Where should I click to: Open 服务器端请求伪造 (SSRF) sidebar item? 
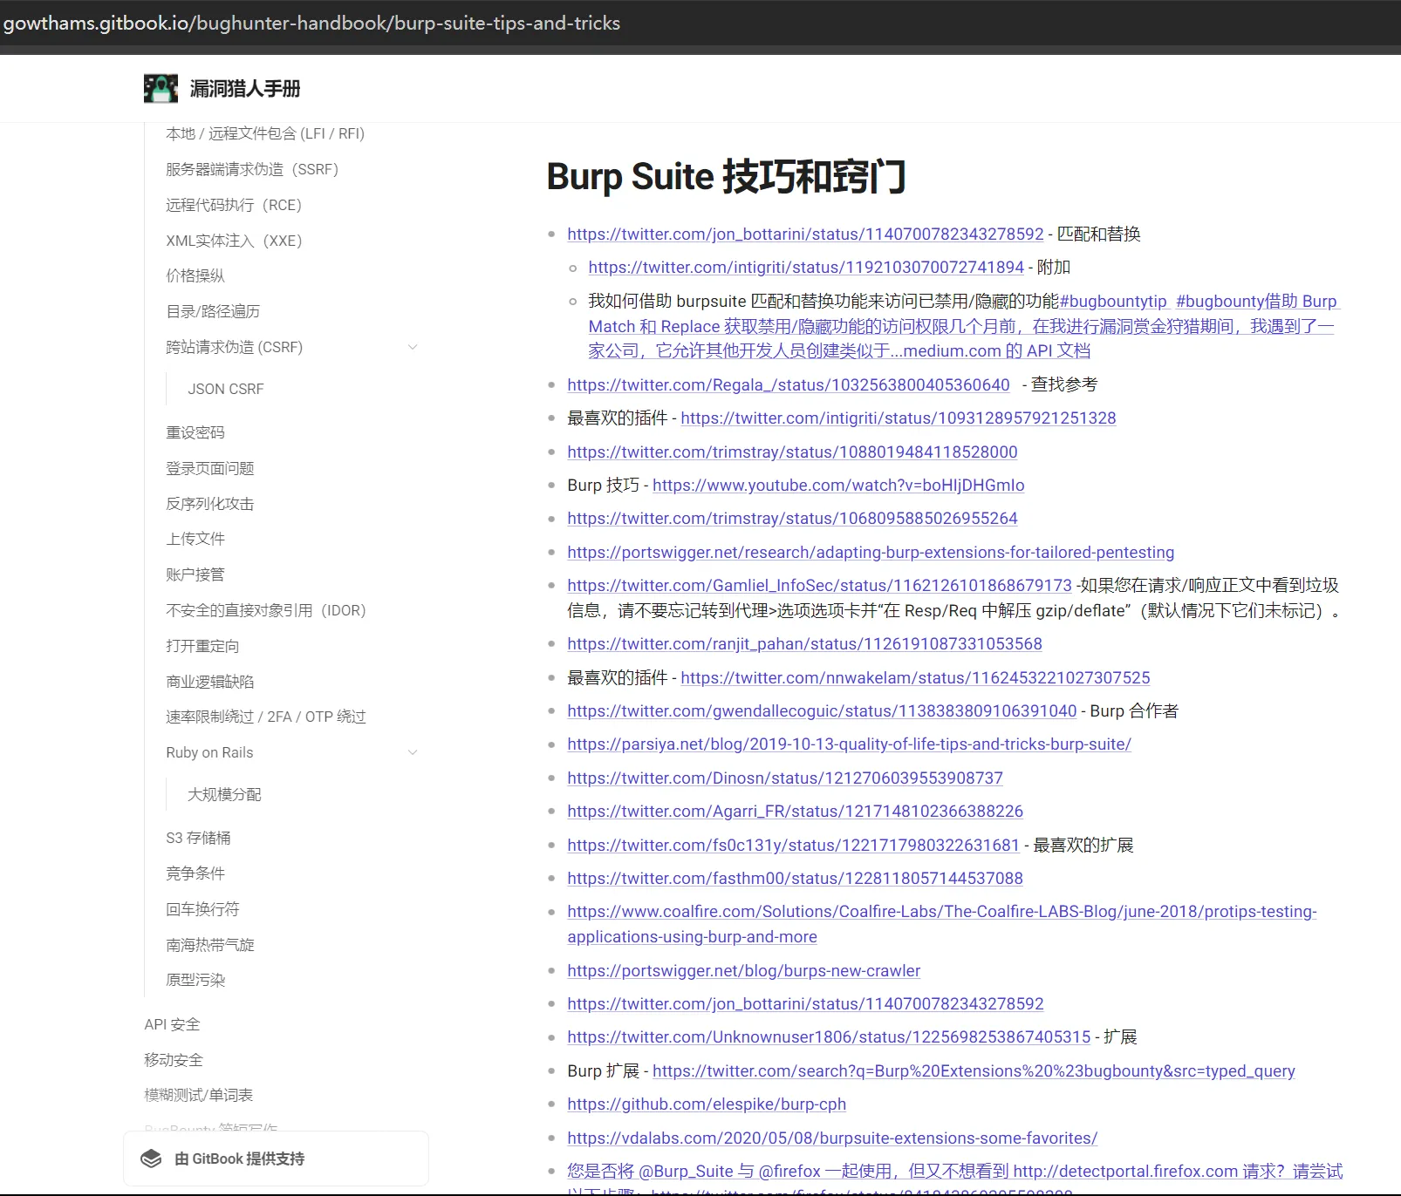252,169
